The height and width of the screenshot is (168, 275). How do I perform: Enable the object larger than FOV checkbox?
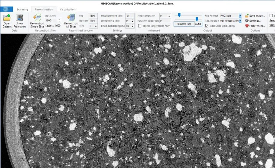click(140, 26)
